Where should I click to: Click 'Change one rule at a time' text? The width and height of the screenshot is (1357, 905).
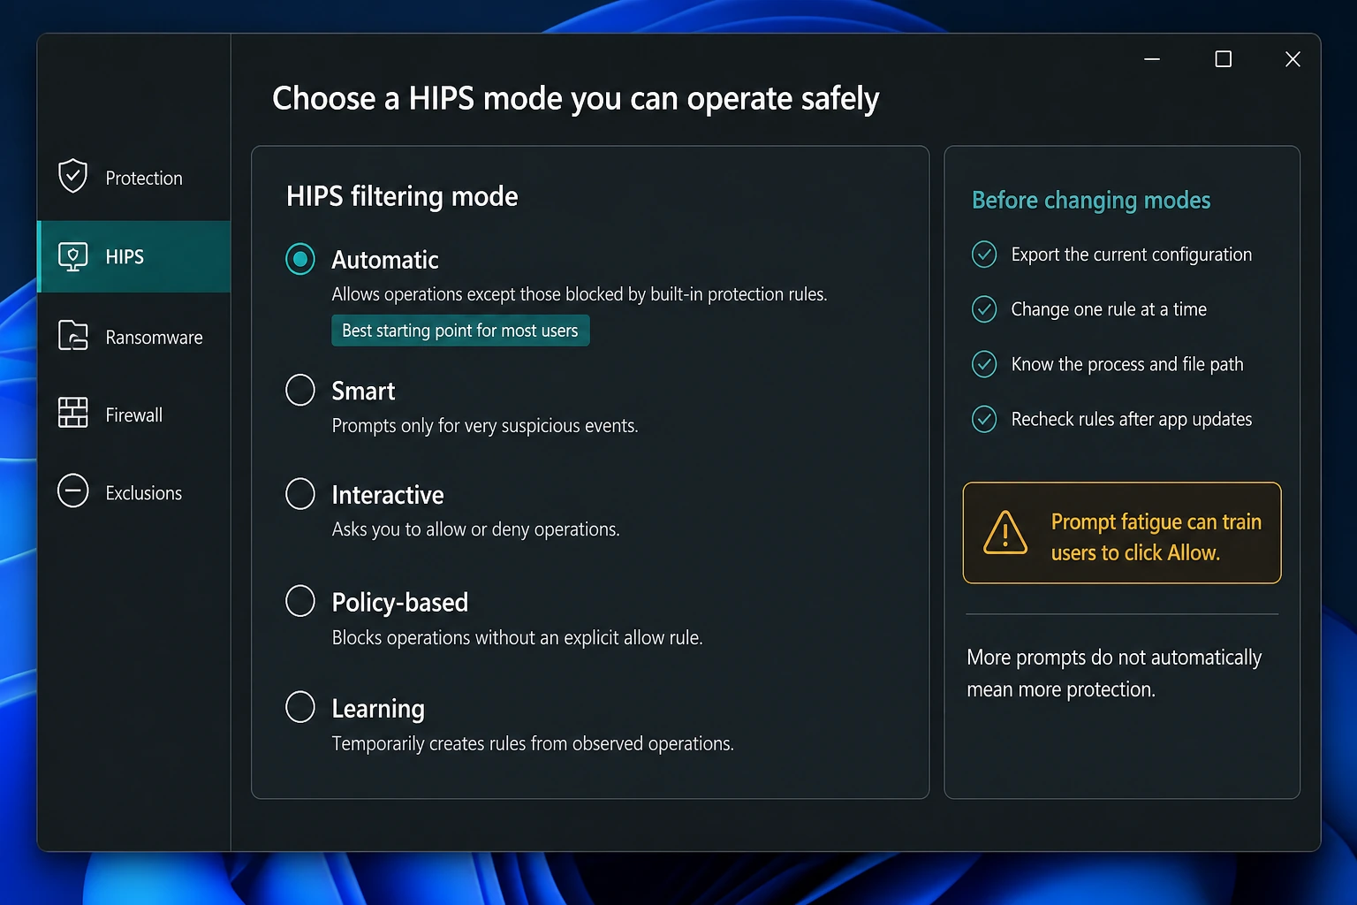(x=1109, y=309)
